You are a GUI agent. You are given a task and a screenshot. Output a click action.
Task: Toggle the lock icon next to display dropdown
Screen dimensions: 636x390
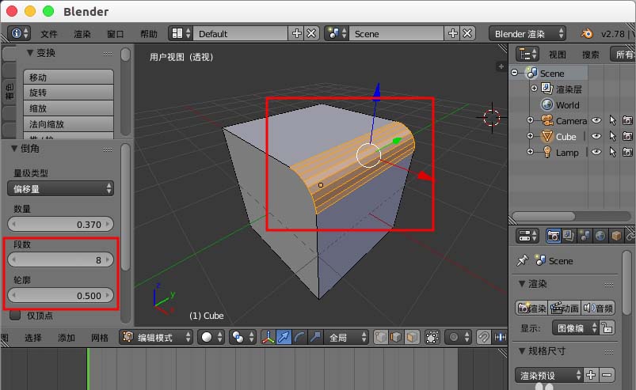tap(607, 328)
